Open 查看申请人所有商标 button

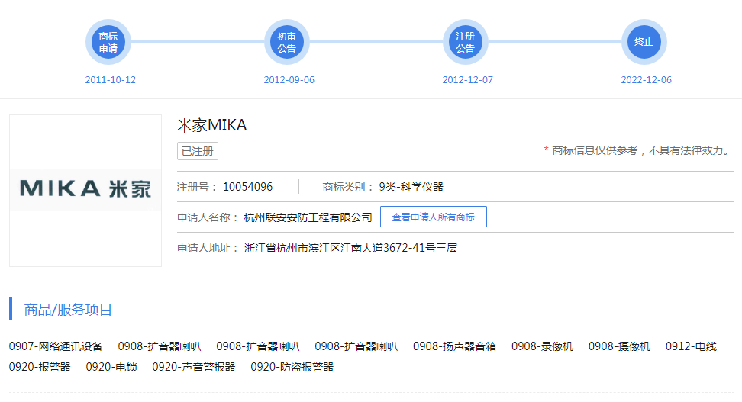click(x=434, y=217)
